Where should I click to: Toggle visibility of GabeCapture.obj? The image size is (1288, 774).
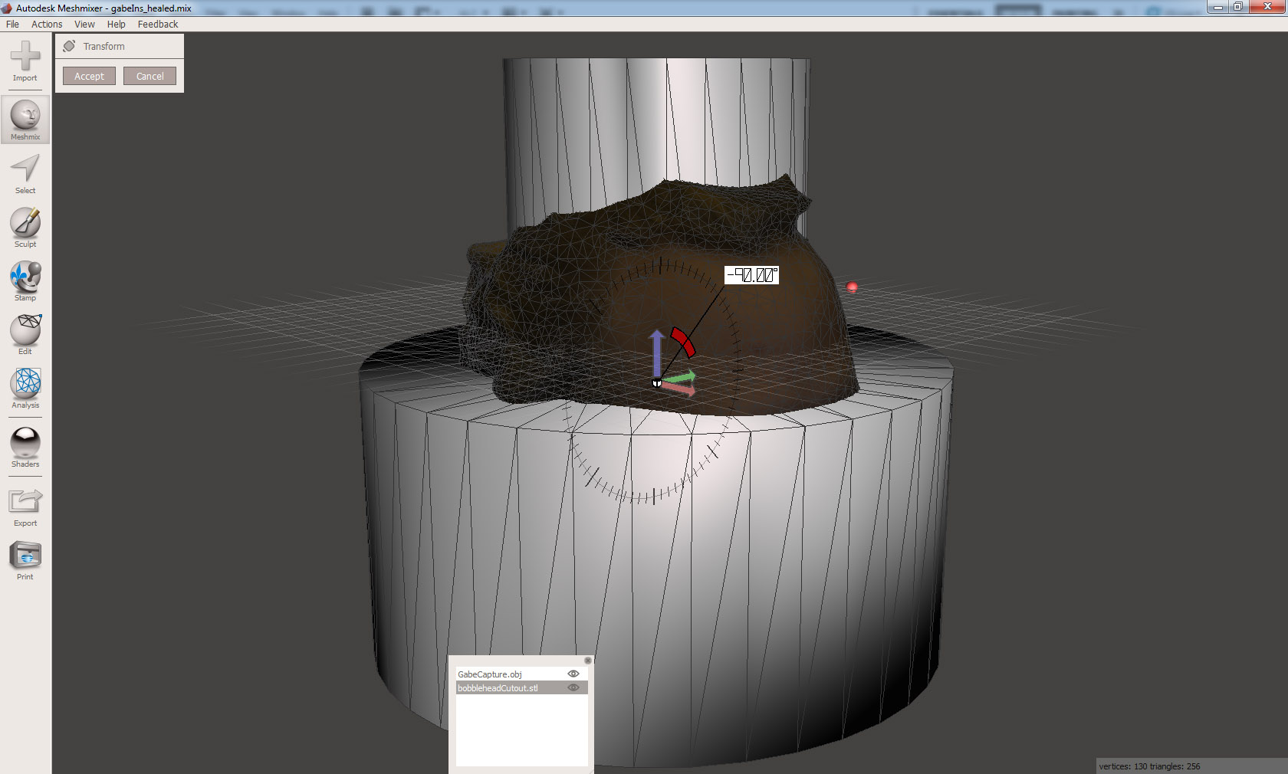[573, 674]
